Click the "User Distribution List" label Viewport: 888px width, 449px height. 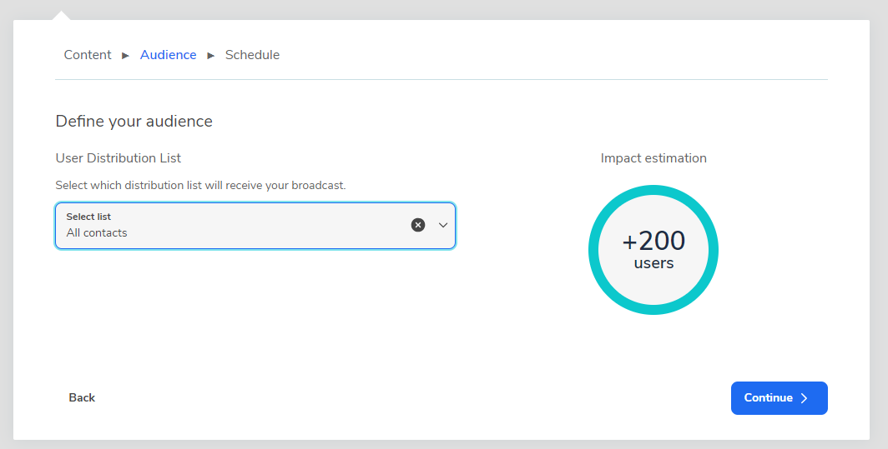[119, 158]
